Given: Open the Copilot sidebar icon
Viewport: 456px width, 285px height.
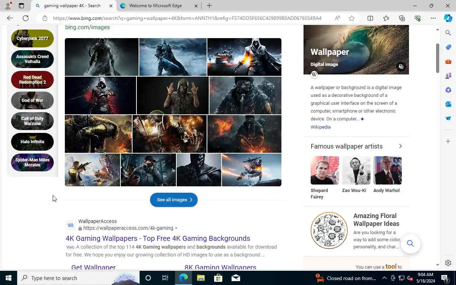Looking at the screenshot, I should pyautogui.click(x=448, y=18).
